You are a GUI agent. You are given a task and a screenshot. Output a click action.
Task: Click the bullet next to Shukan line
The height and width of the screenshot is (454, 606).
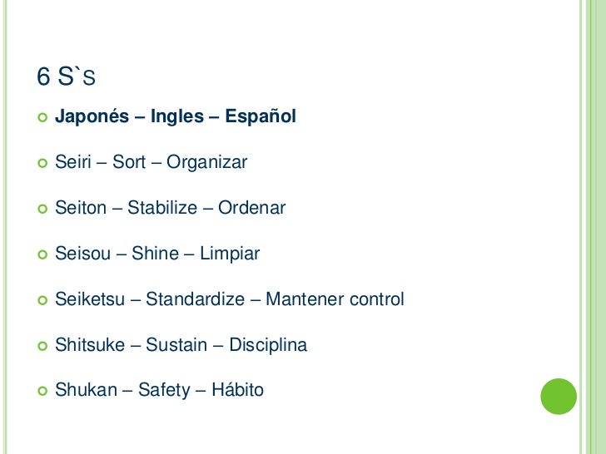pos(42,391)
